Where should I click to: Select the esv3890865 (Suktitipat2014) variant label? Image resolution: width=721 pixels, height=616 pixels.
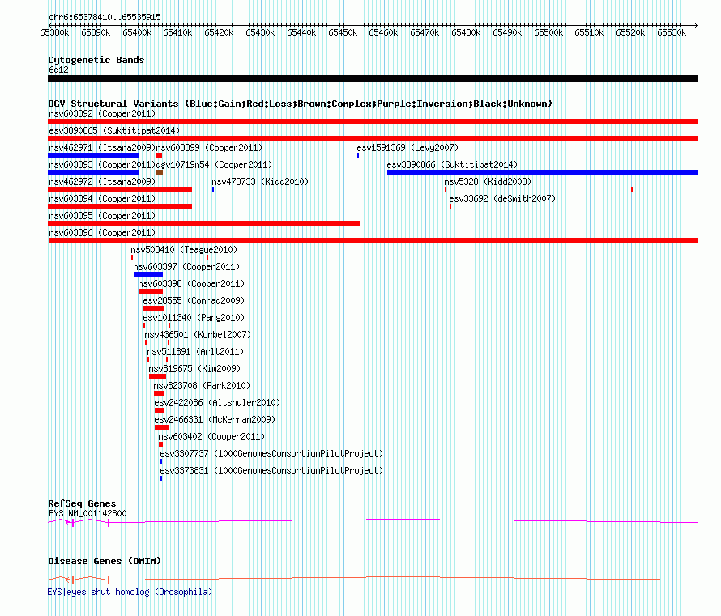(114, 130)
